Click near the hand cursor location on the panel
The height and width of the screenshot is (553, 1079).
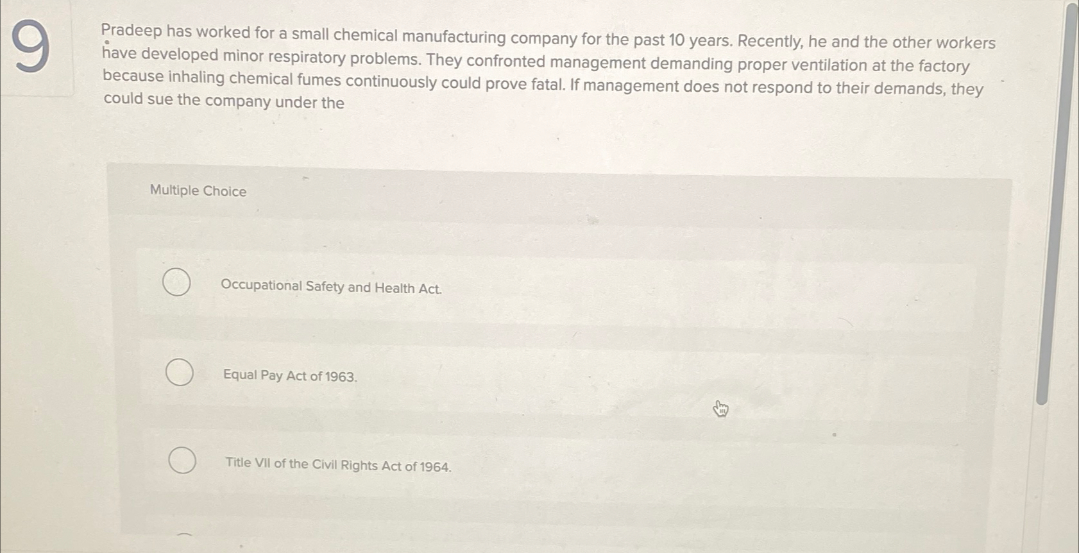[720, 408]
